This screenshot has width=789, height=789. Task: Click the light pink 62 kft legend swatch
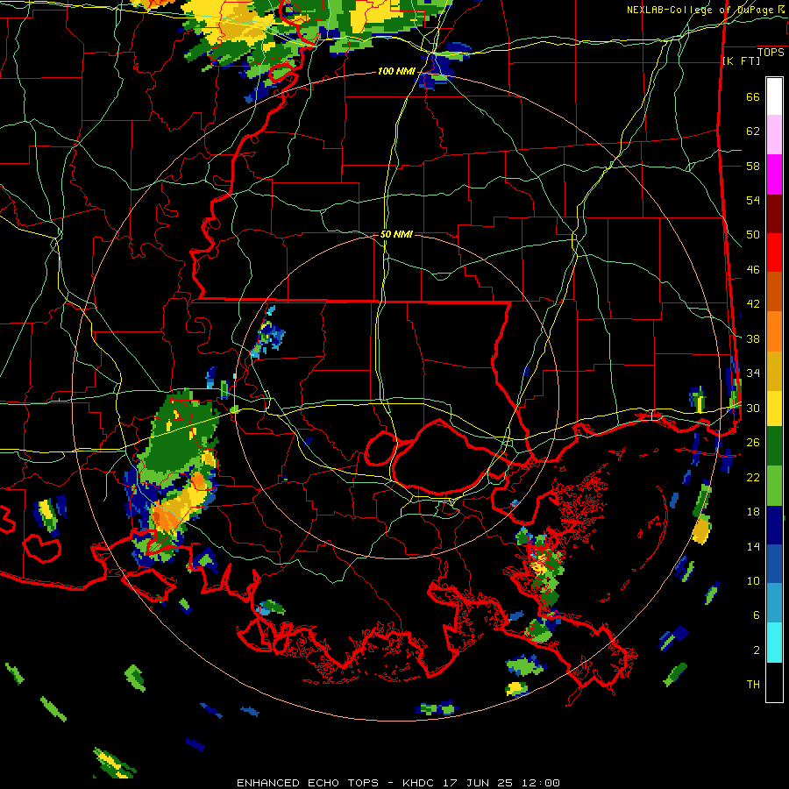pyautogui.click(x=774, y=134)
